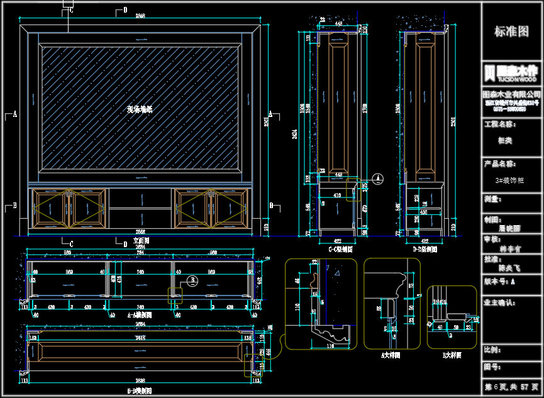Screen dimensions: 544x398
Task: Click the section mark C above the elevation
Action: (x=70, y=10)
